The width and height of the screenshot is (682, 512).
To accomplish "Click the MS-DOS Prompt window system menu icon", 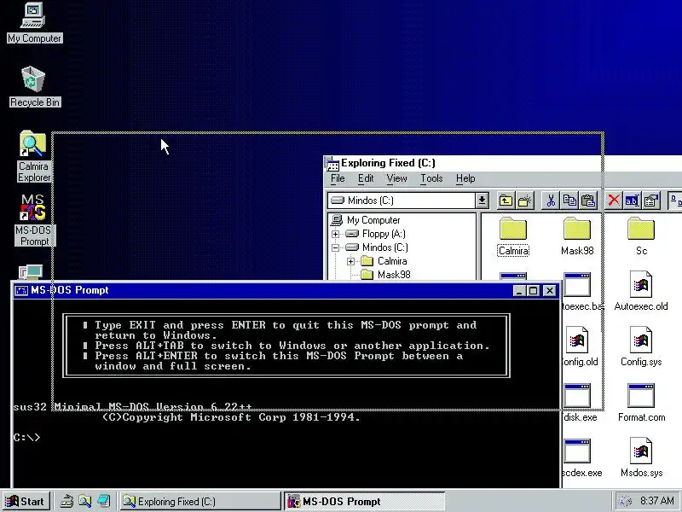I will [x=21, y=290].
